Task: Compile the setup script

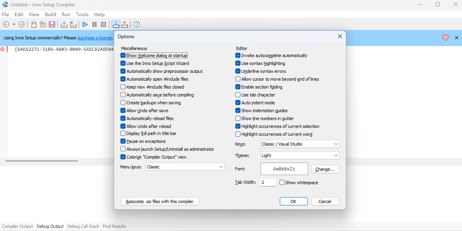Action: coord(64,24)
